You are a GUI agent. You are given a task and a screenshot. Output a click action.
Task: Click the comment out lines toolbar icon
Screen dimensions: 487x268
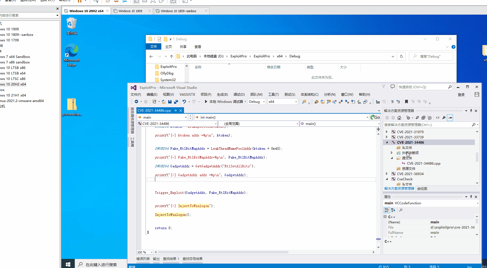[392, 102]
